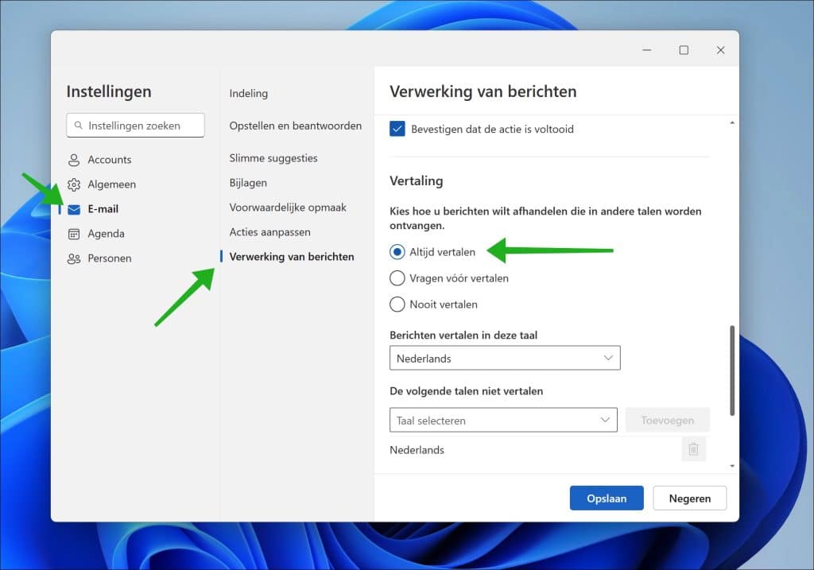Open the Algemeen settings category
This screenshot has width=814, height=570.
[x=111, y=184]
